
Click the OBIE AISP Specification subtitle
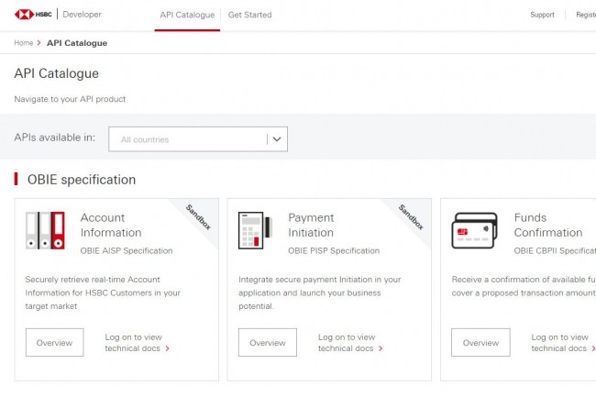tap(127, 250)
